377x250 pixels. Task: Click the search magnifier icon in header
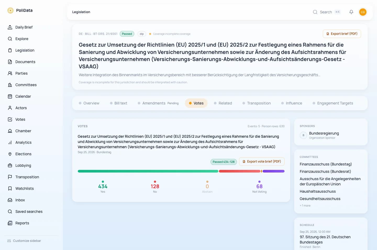coord(315,12)
